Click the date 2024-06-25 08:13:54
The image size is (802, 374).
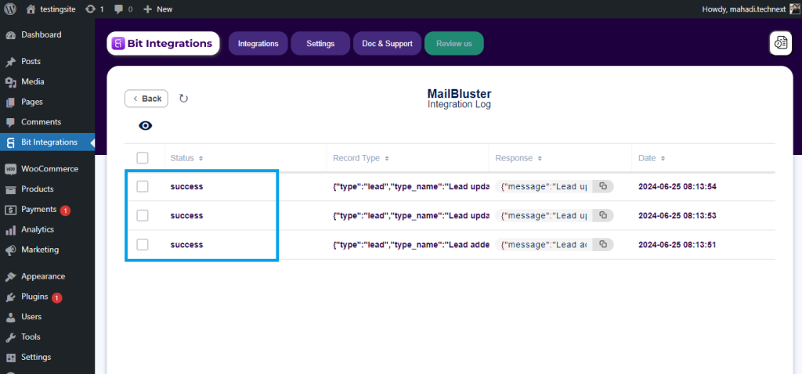677,186
